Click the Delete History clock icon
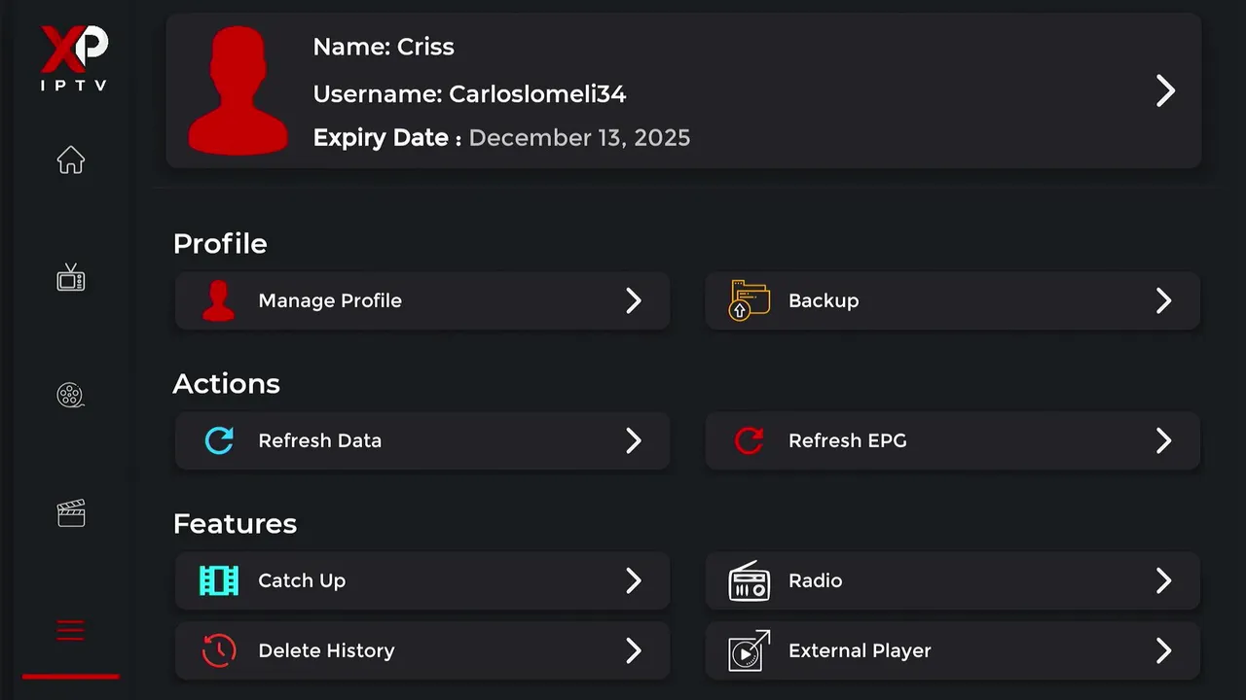 219,650
